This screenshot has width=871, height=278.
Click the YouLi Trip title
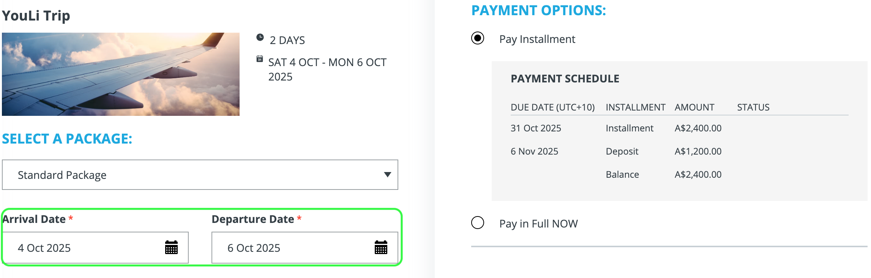tap(36, 16)
